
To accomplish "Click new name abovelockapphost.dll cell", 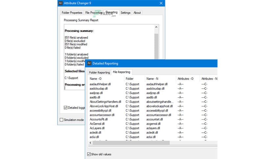I will 160,106.
